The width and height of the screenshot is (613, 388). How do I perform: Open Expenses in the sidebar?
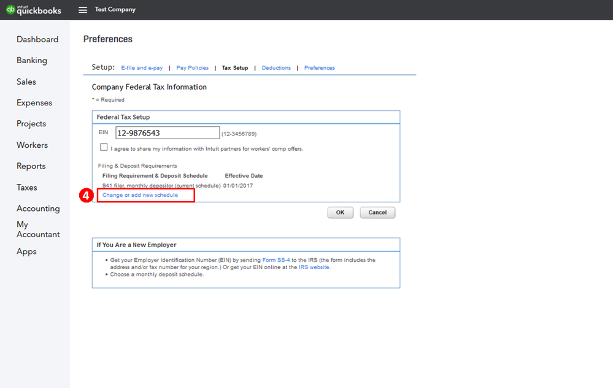coord(34,102)
